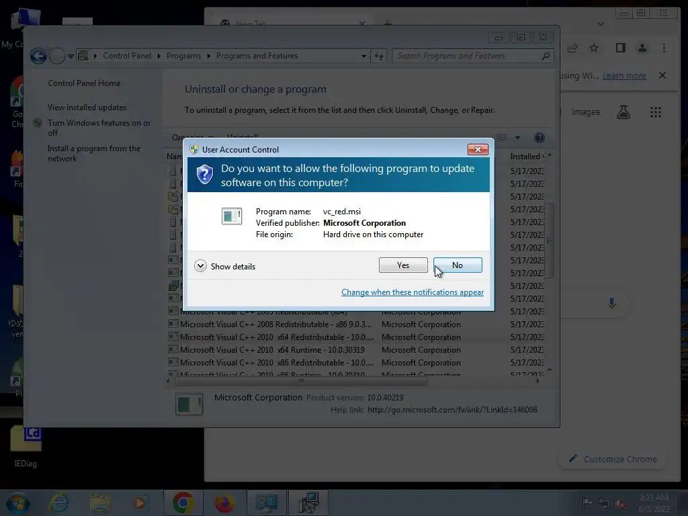Click the network tray icon
The image size is (688, 516).
click(604, 503)
